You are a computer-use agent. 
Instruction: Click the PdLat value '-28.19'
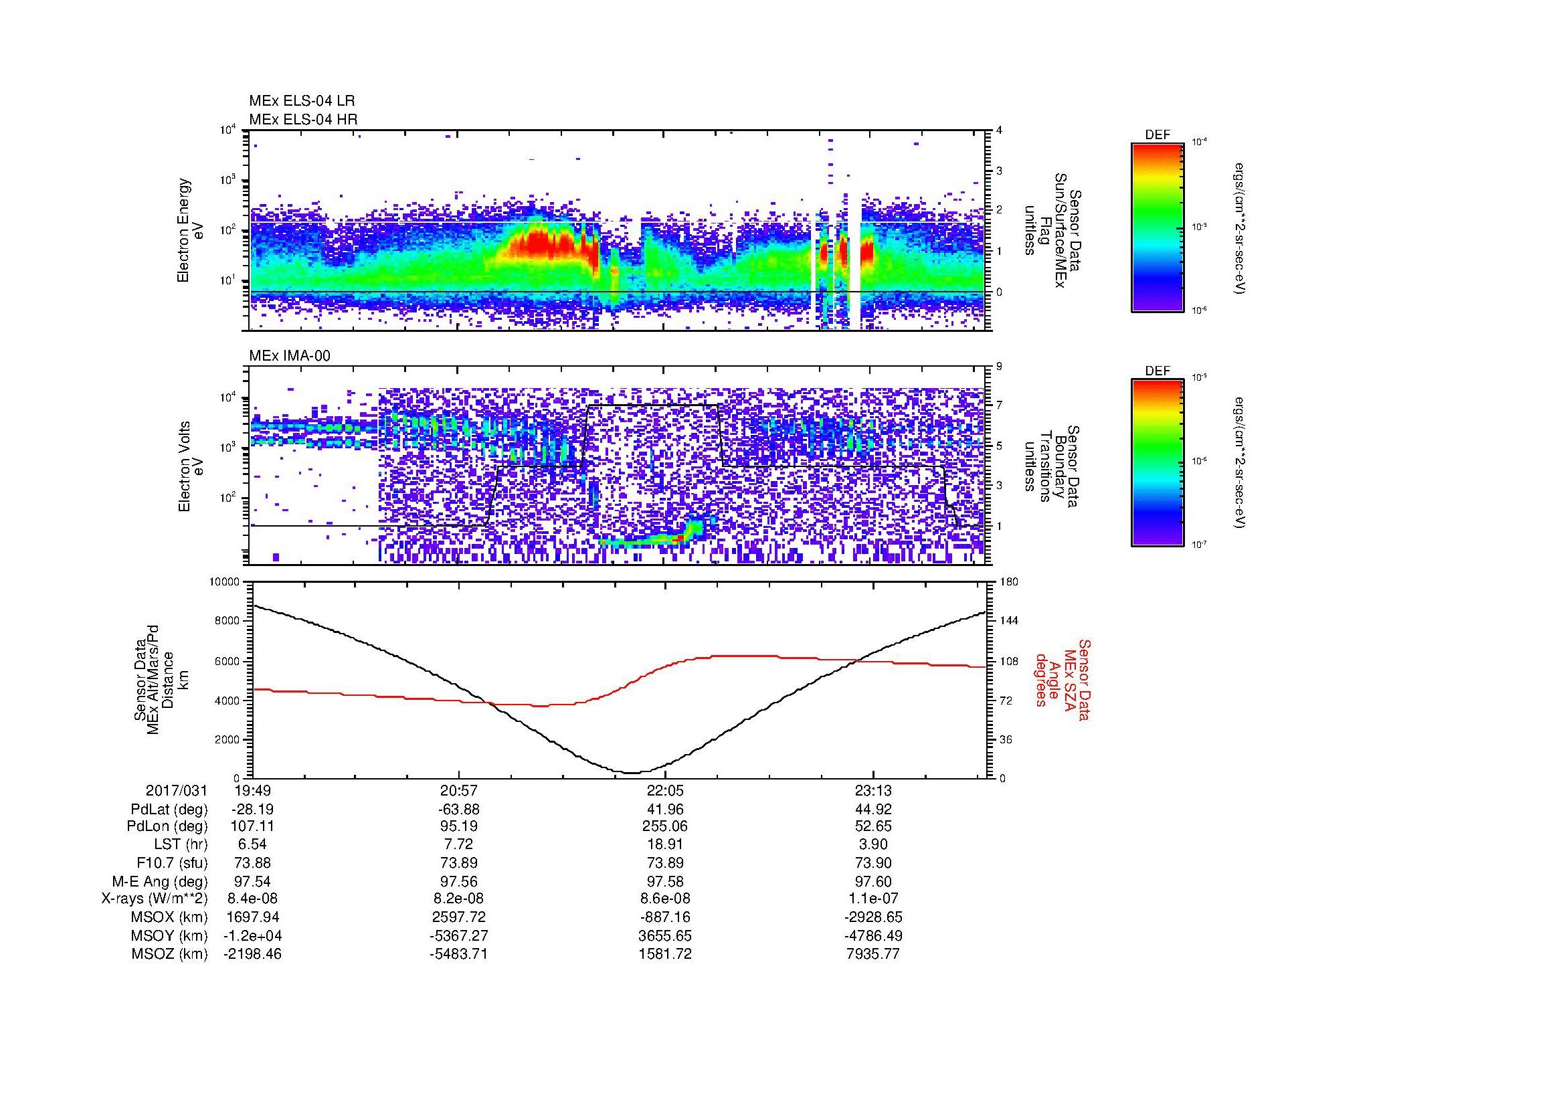253,810
